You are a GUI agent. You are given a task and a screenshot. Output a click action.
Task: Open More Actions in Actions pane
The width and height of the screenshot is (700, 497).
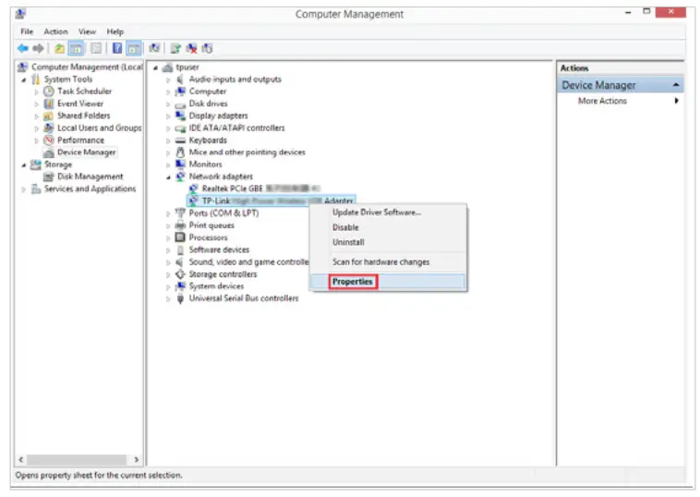[x=602, y=101]
